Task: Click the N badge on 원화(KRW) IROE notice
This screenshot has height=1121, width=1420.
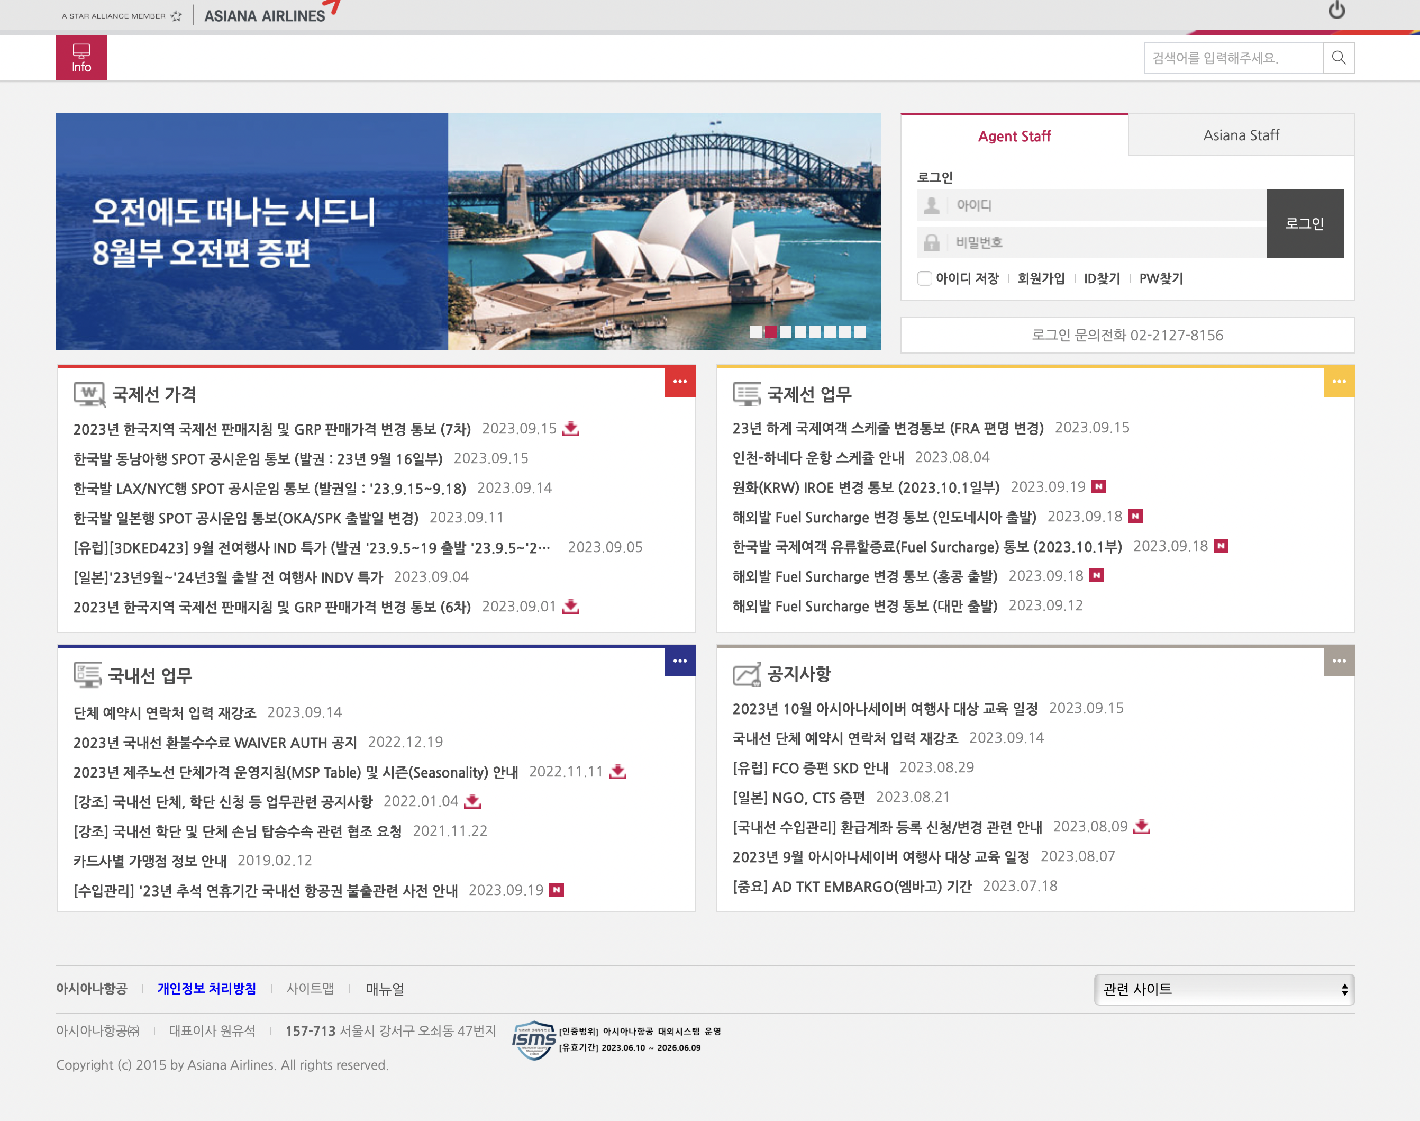Action: (1098, 486)
